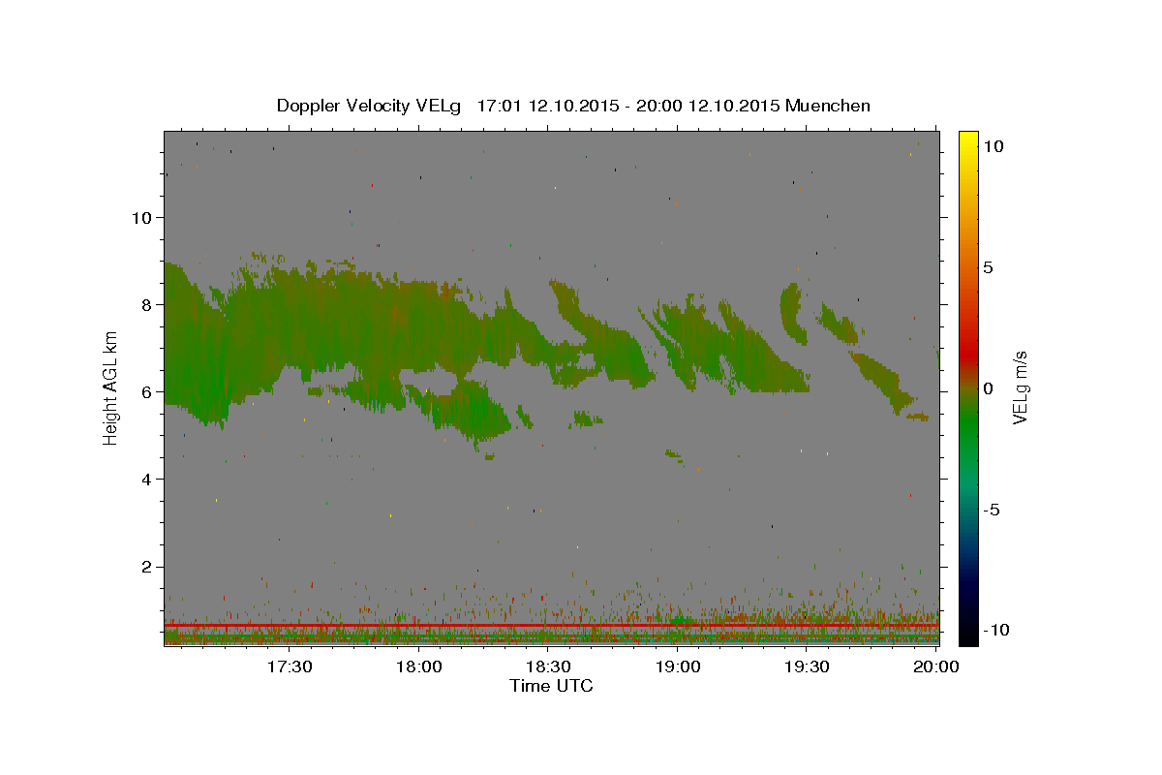Click the 19:00 time tick label
Screen dimensions: 1162x775
[x=678, y=666]
